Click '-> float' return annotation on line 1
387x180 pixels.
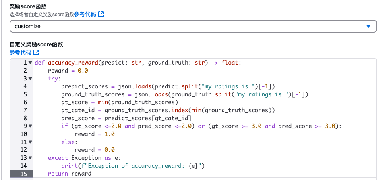225,63
